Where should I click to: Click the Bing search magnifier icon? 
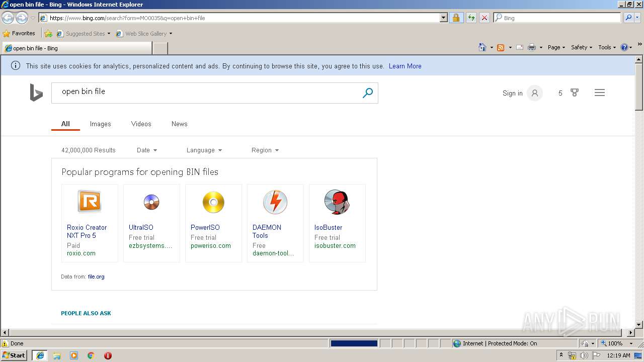(x=368, y=93)
